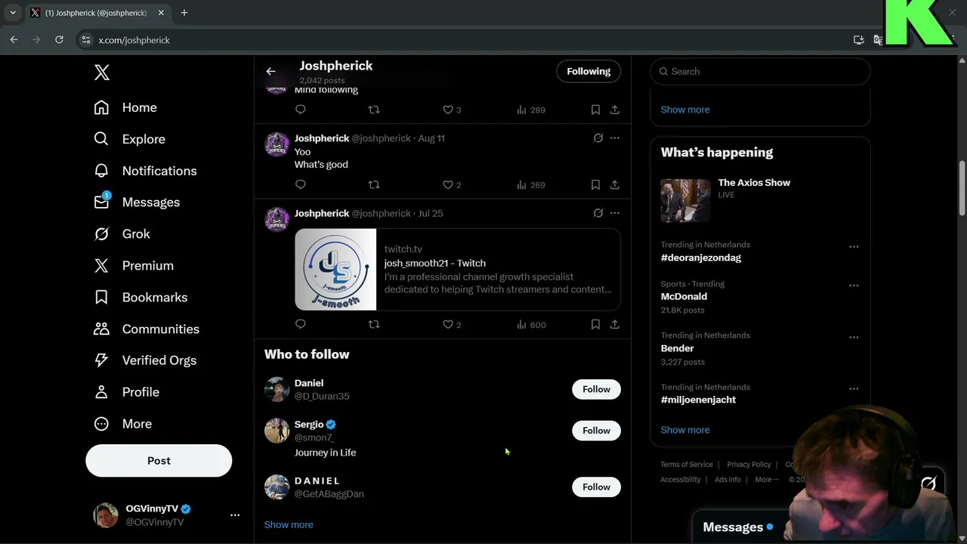Open Home from the sidebar
The width and height of the screenshot is (967, 544).
[125, 107]
